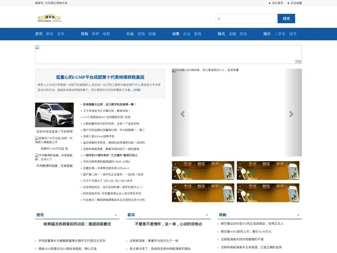Click the previous-slide arrow on the carousel
Screen dimensions: 337x253
(183, 114)
